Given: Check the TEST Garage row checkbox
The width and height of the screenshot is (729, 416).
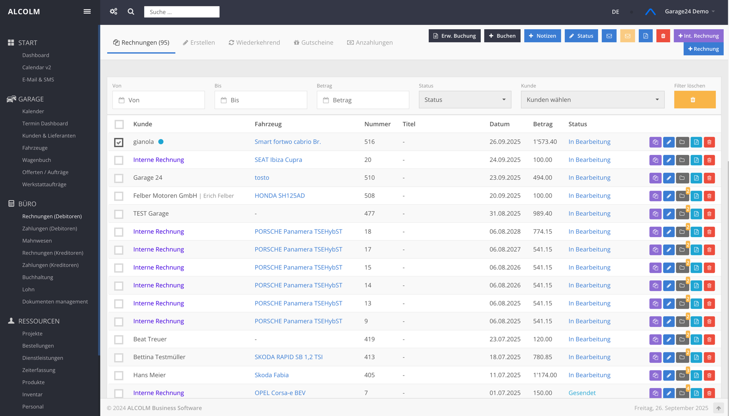Looking at the screenshot, I should tap(119, 214).
